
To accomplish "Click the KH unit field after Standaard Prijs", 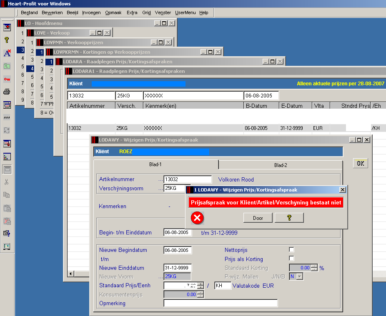I will point(223,286).
